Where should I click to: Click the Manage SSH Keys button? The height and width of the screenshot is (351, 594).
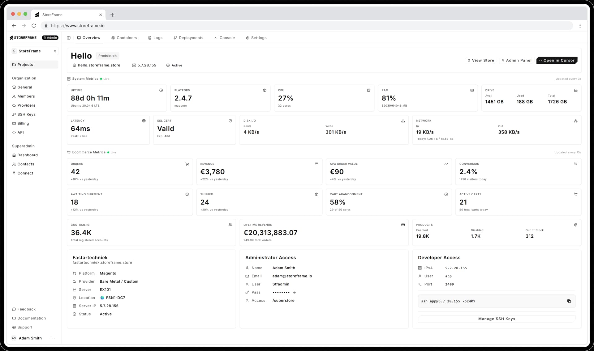point(496,319)
